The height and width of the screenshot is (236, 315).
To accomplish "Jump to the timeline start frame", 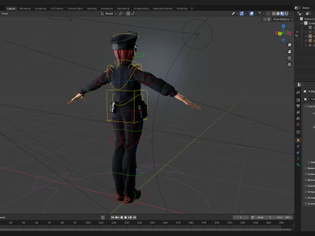I will pos(113,218).
